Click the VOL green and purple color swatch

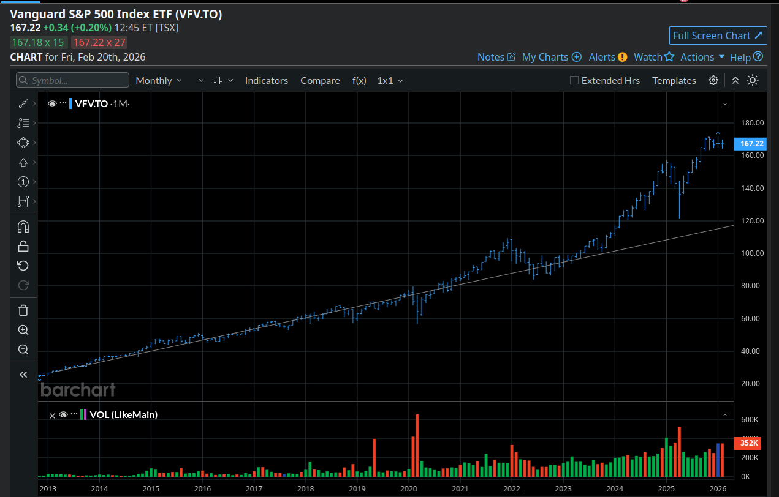point(83,414)
